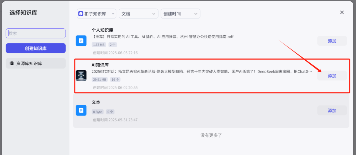Add the AI知识库 knowledge base
This screenshot has width=356, height=155.
[x=332, y=76]
